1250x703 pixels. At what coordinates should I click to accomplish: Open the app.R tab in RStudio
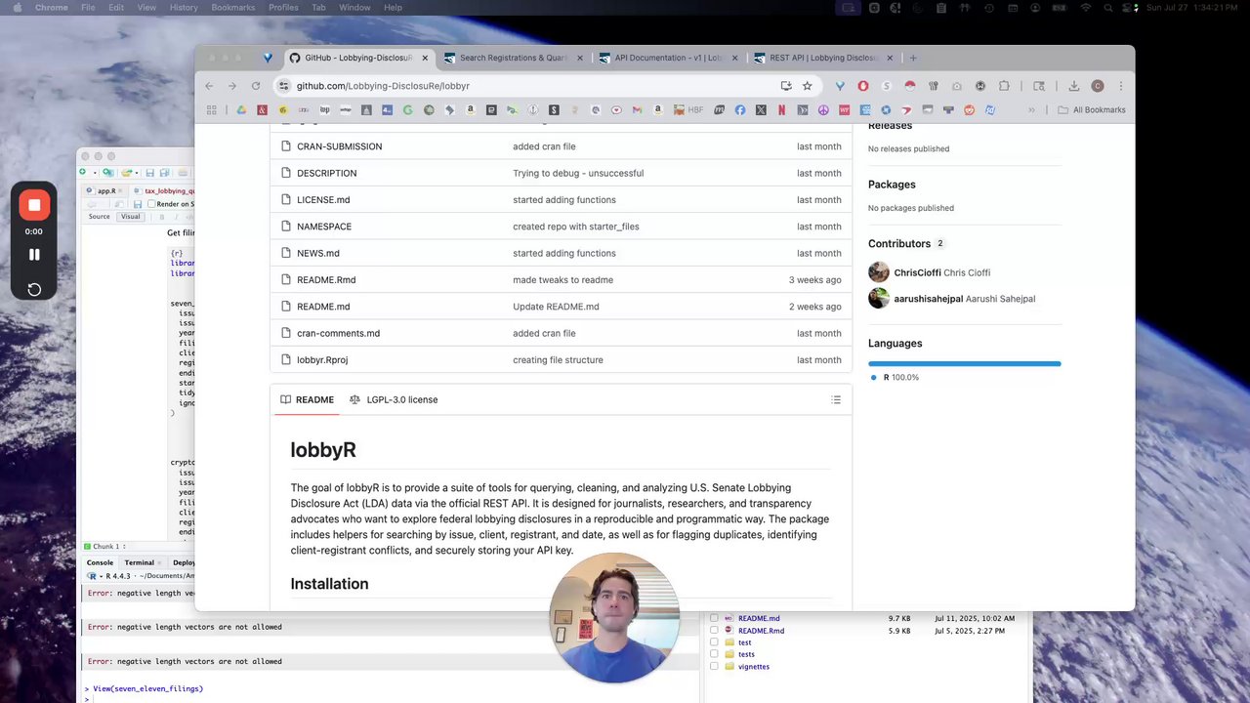pos(103,191)
